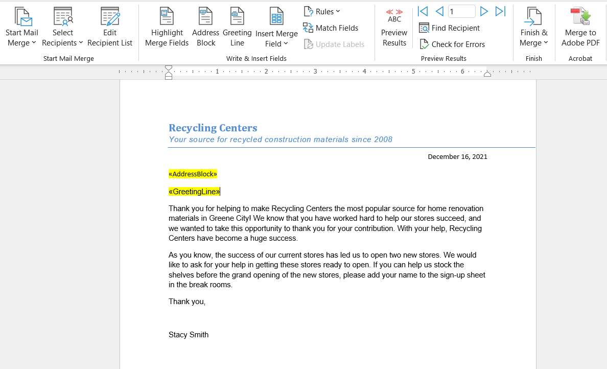Click the first line indent marker on ruler
The image size is (607, 369).
coord(169,68)
